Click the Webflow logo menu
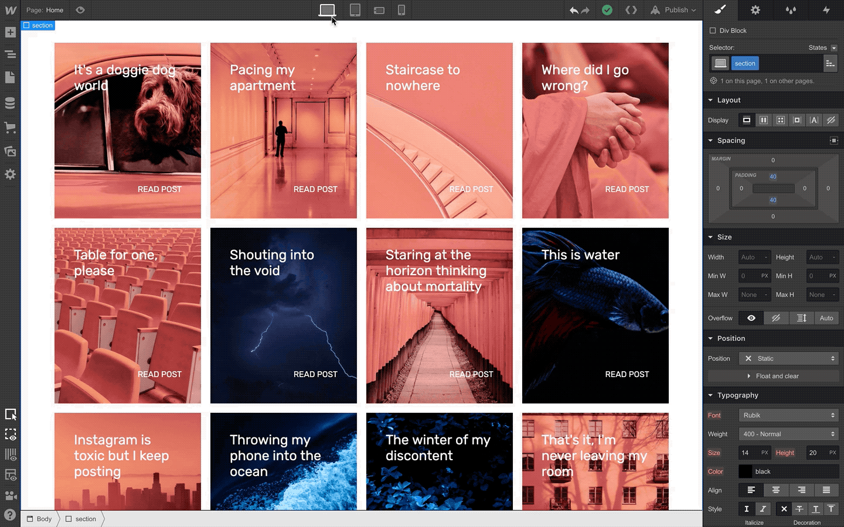The image size is (844, 527). pyautogui.click(x=11, y=10)
